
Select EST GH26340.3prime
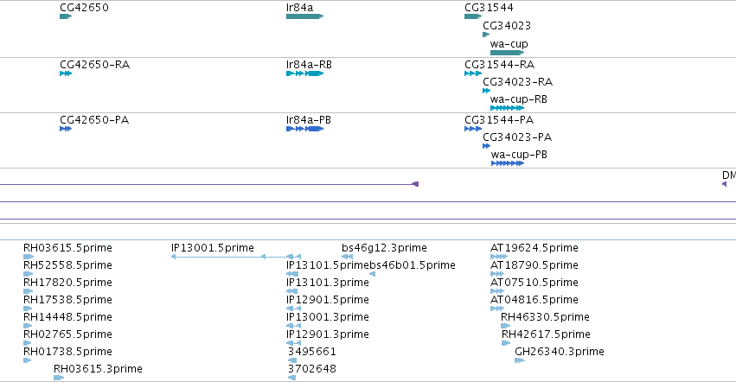click(x=559, y=352)
